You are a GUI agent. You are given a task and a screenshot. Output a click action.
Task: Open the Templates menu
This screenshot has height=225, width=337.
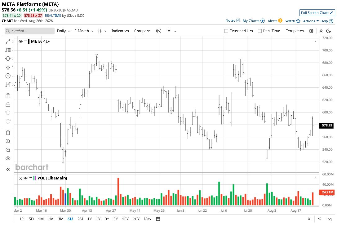point(295,31)
